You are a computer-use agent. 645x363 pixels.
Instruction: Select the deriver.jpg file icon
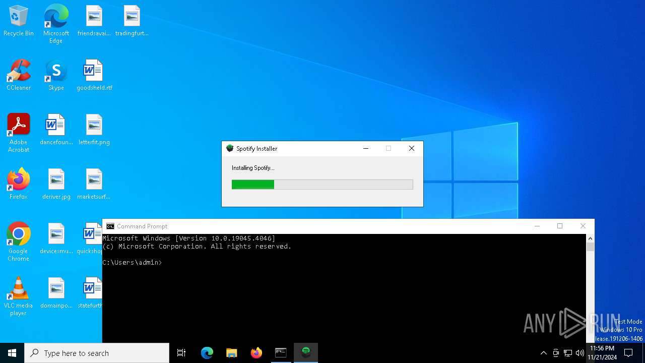click(x=56, y=184)
